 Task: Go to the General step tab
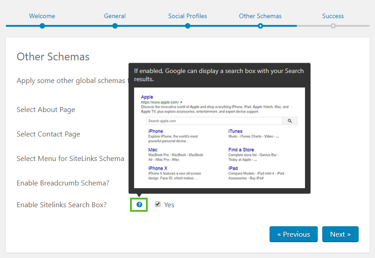coord(115,16)
